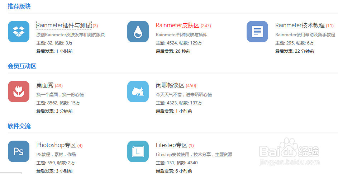This screenshot has width=338, height=174.
Task: Click today's post count (1) beside Litestep专区
Action: (191, 146)
